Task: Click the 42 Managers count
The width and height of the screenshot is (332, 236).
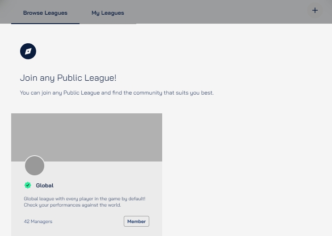Action: pos(38,221)
